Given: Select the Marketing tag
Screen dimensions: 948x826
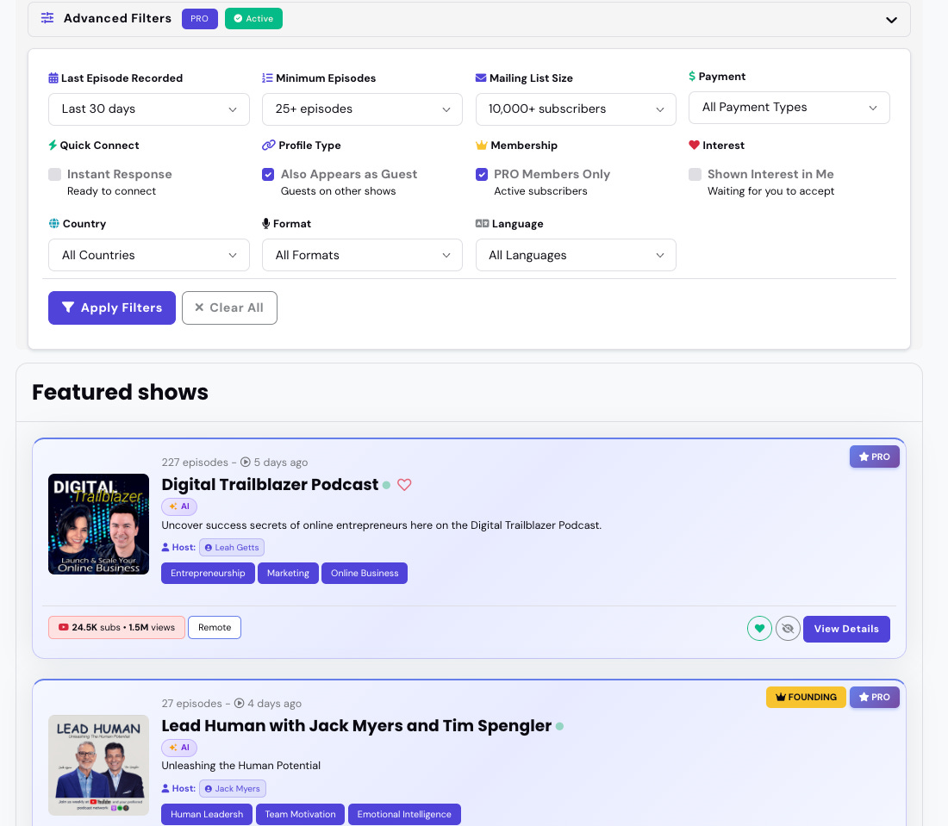Looking at the screenshot, I should tap(289, 574).
